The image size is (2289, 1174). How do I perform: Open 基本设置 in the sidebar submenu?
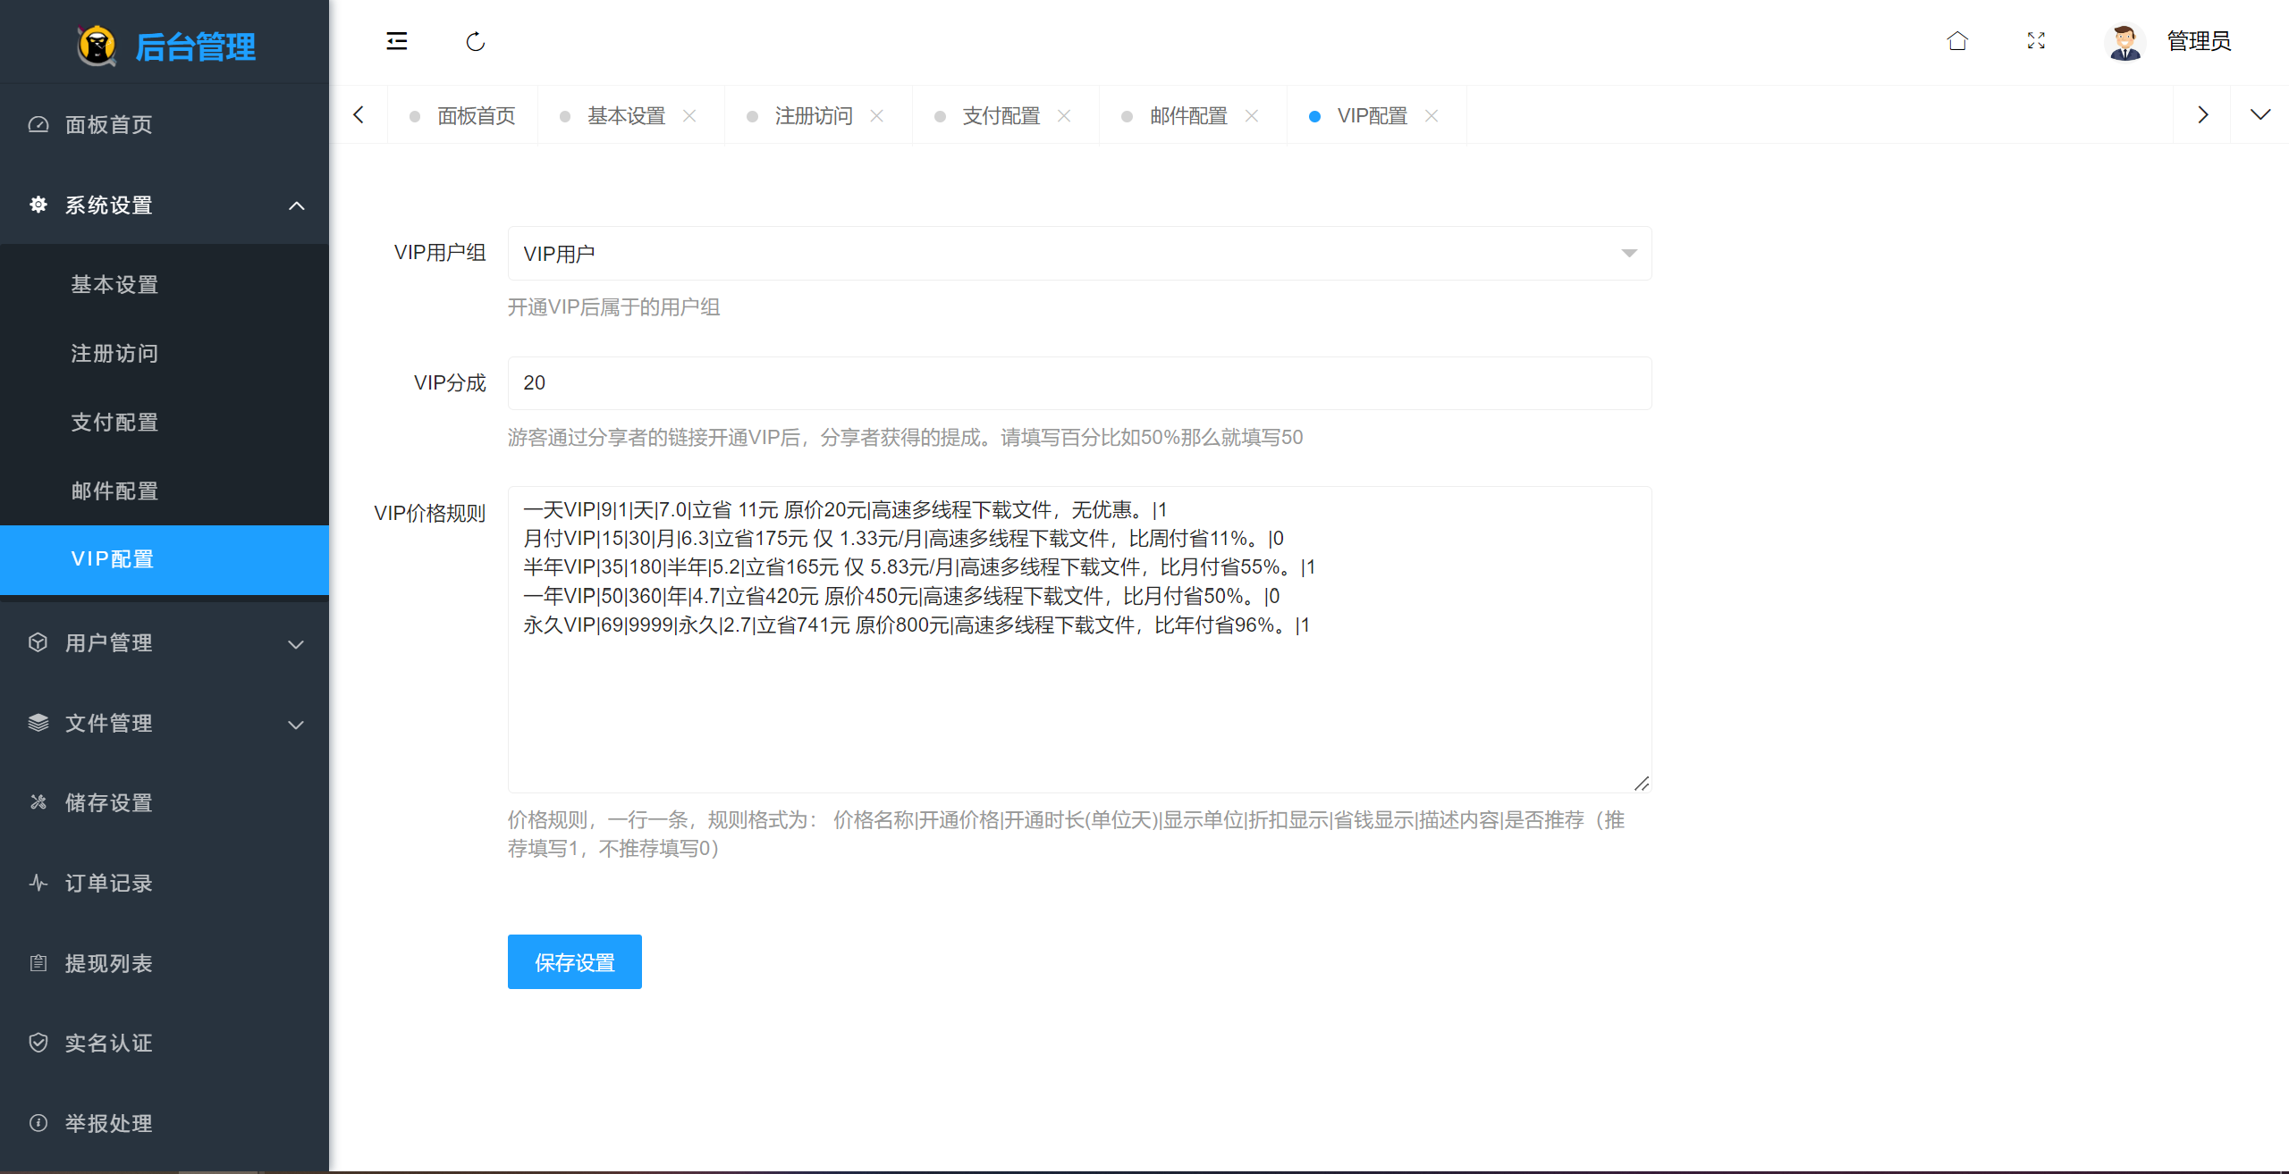coord(165,284)
